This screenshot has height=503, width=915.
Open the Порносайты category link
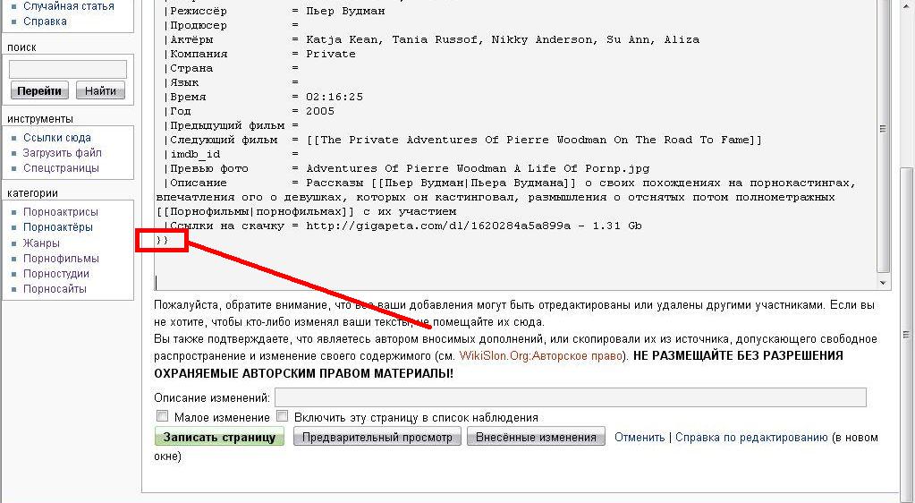pos(55,289)
